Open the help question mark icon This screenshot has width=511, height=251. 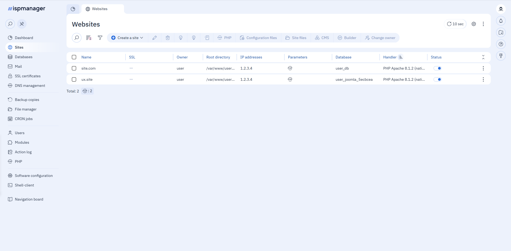501,44
